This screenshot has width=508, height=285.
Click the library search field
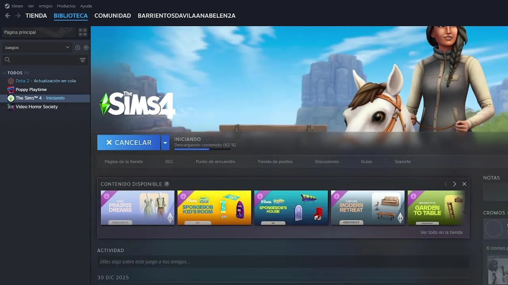40,60
